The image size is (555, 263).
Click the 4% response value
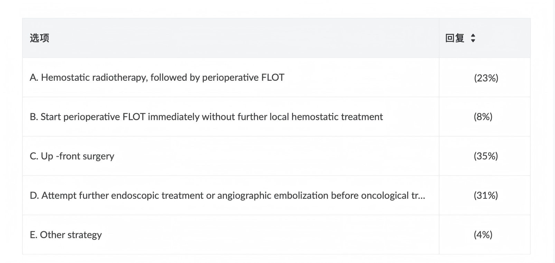pos(483,235)
